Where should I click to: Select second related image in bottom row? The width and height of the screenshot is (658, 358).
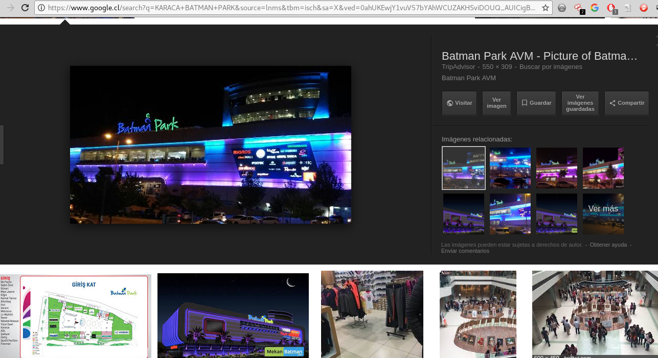click(x=510, y=214)
